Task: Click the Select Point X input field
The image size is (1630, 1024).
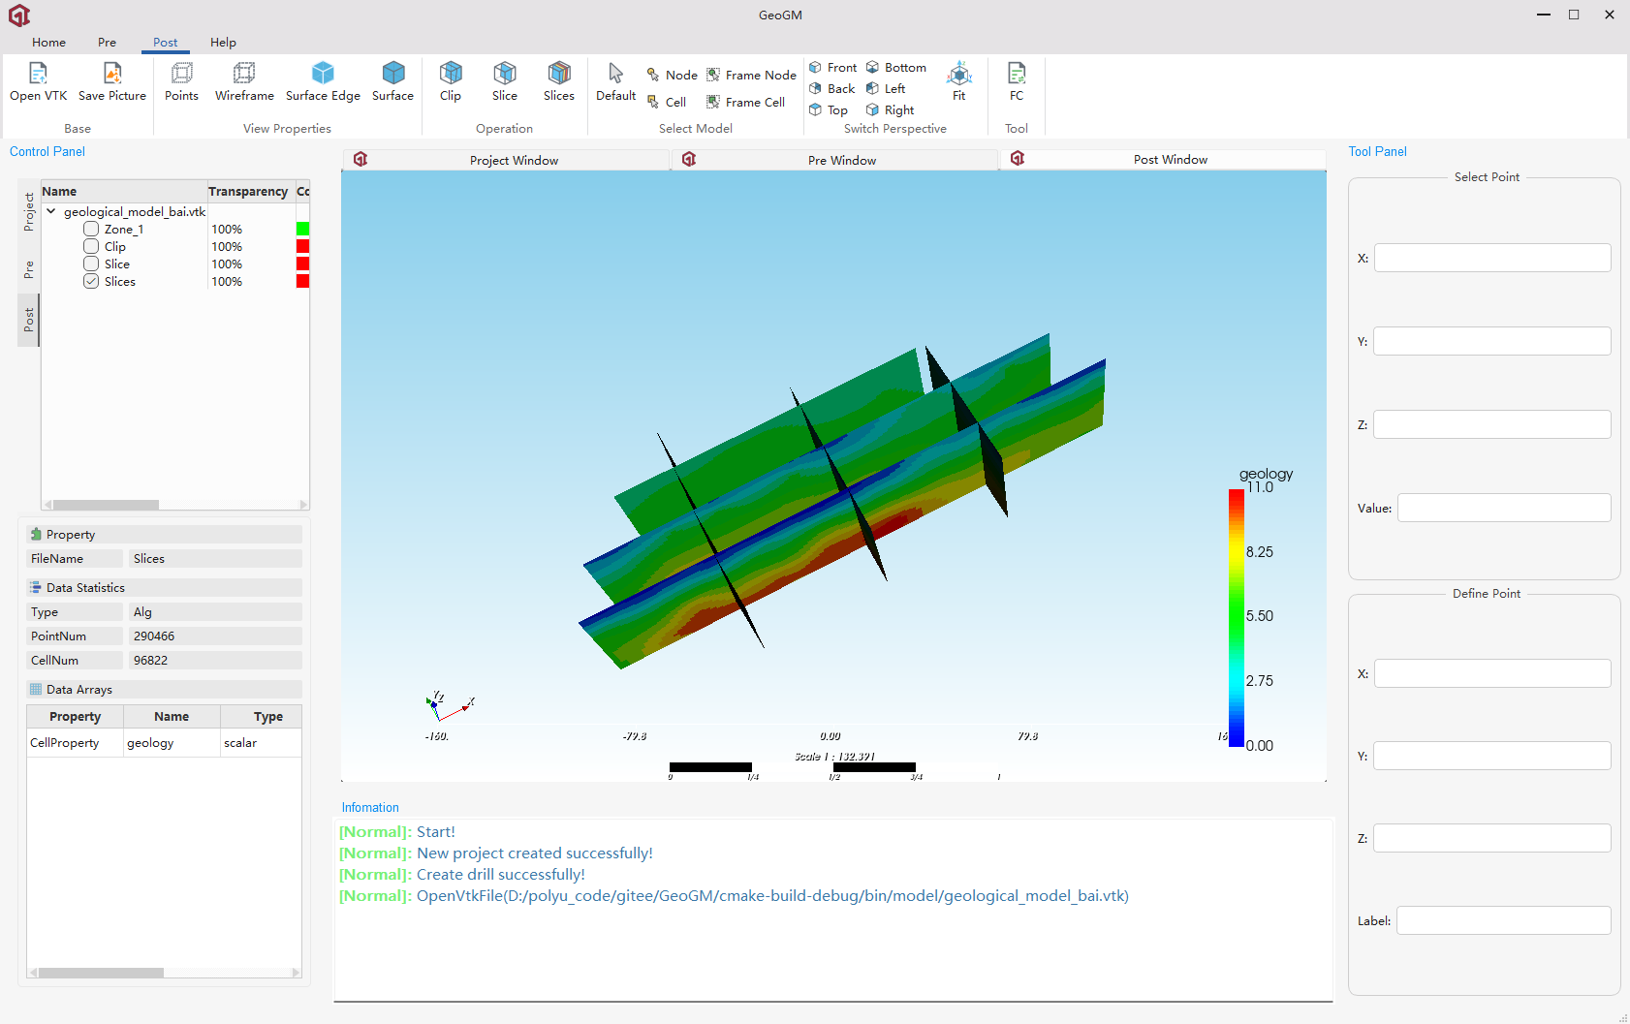Action: click(1491, 258)
